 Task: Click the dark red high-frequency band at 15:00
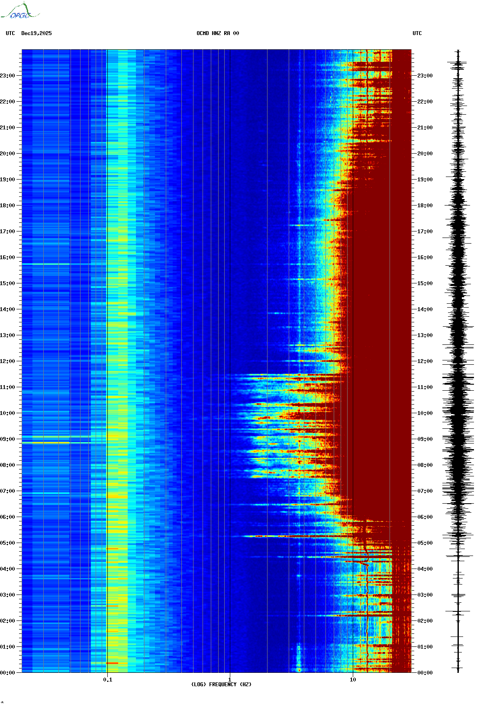coord(377,283)
